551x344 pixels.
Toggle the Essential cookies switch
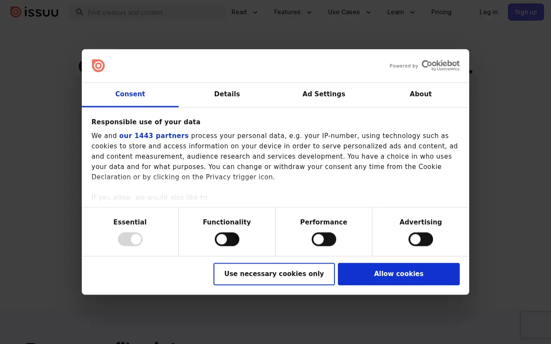130,240
